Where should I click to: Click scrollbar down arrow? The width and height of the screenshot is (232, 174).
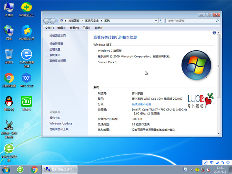(219, 134)
